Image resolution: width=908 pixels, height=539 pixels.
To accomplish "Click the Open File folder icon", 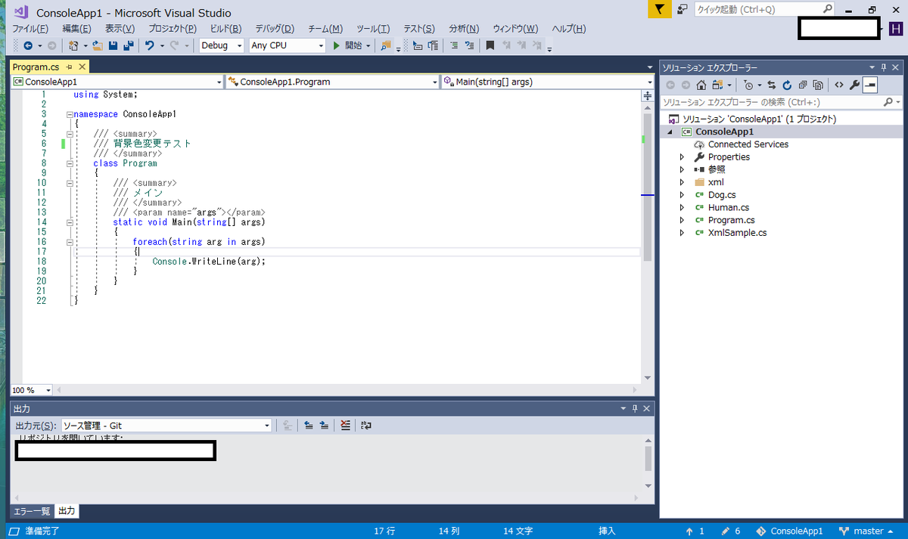I will click(98, 45).
